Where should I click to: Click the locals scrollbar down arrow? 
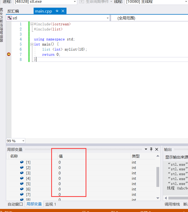(x=158, y=198)
